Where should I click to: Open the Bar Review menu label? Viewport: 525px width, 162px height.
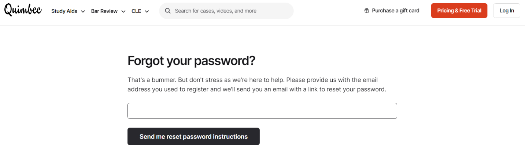tap(104, 11)
